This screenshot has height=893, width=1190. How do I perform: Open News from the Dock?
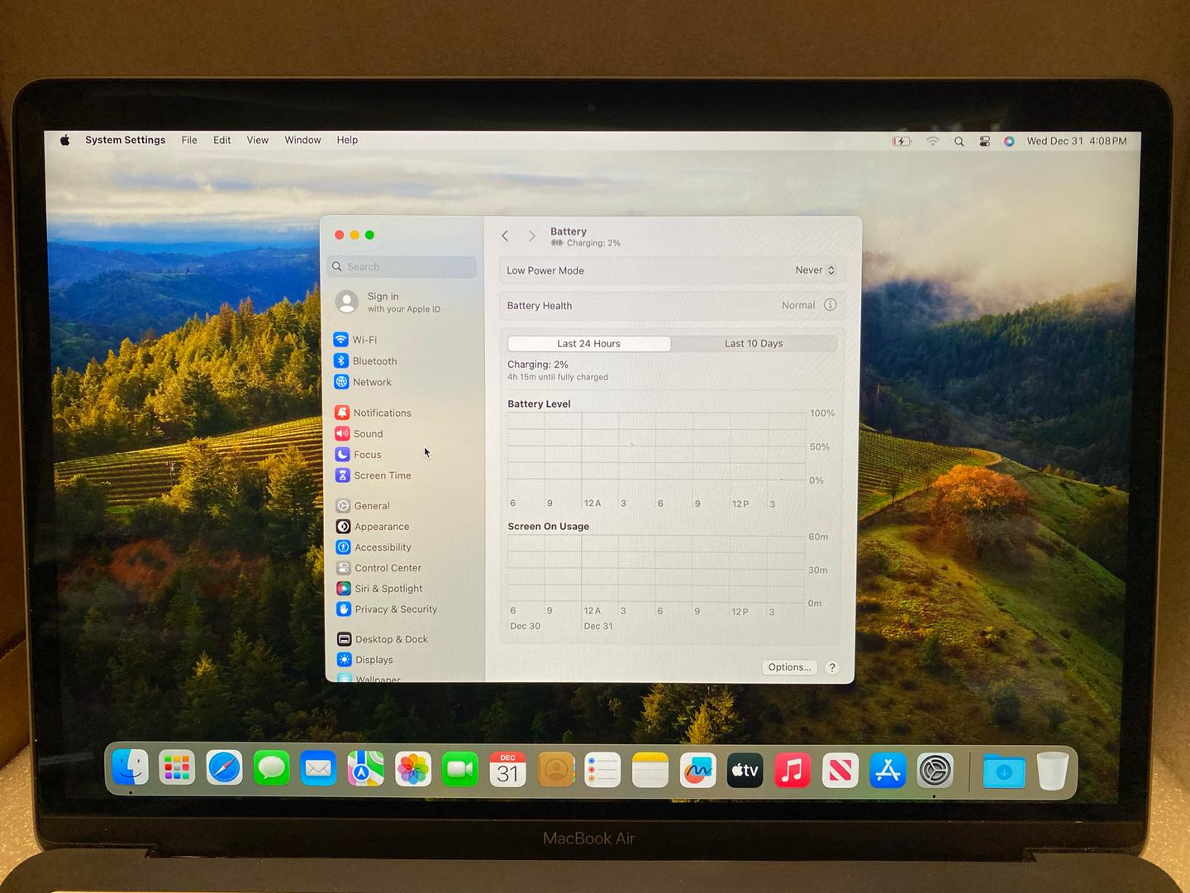tap(840, 771)
